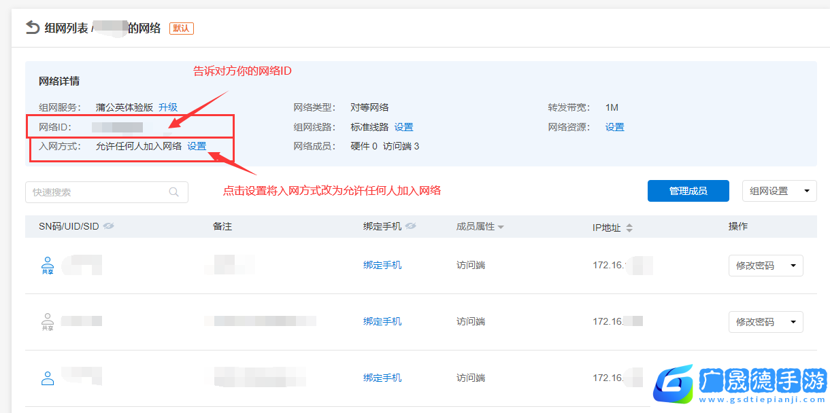This screenshot has width=830, height=413.
Task: Toggle eye icon next to 绑定手机 header
Action: point(410,226)
